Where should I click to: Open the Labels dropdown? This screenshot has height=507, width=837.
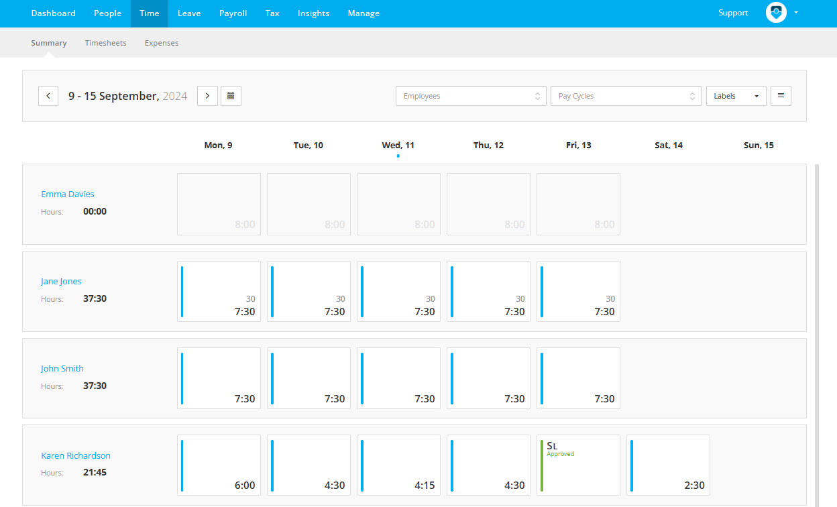click(x=736, y=96)
